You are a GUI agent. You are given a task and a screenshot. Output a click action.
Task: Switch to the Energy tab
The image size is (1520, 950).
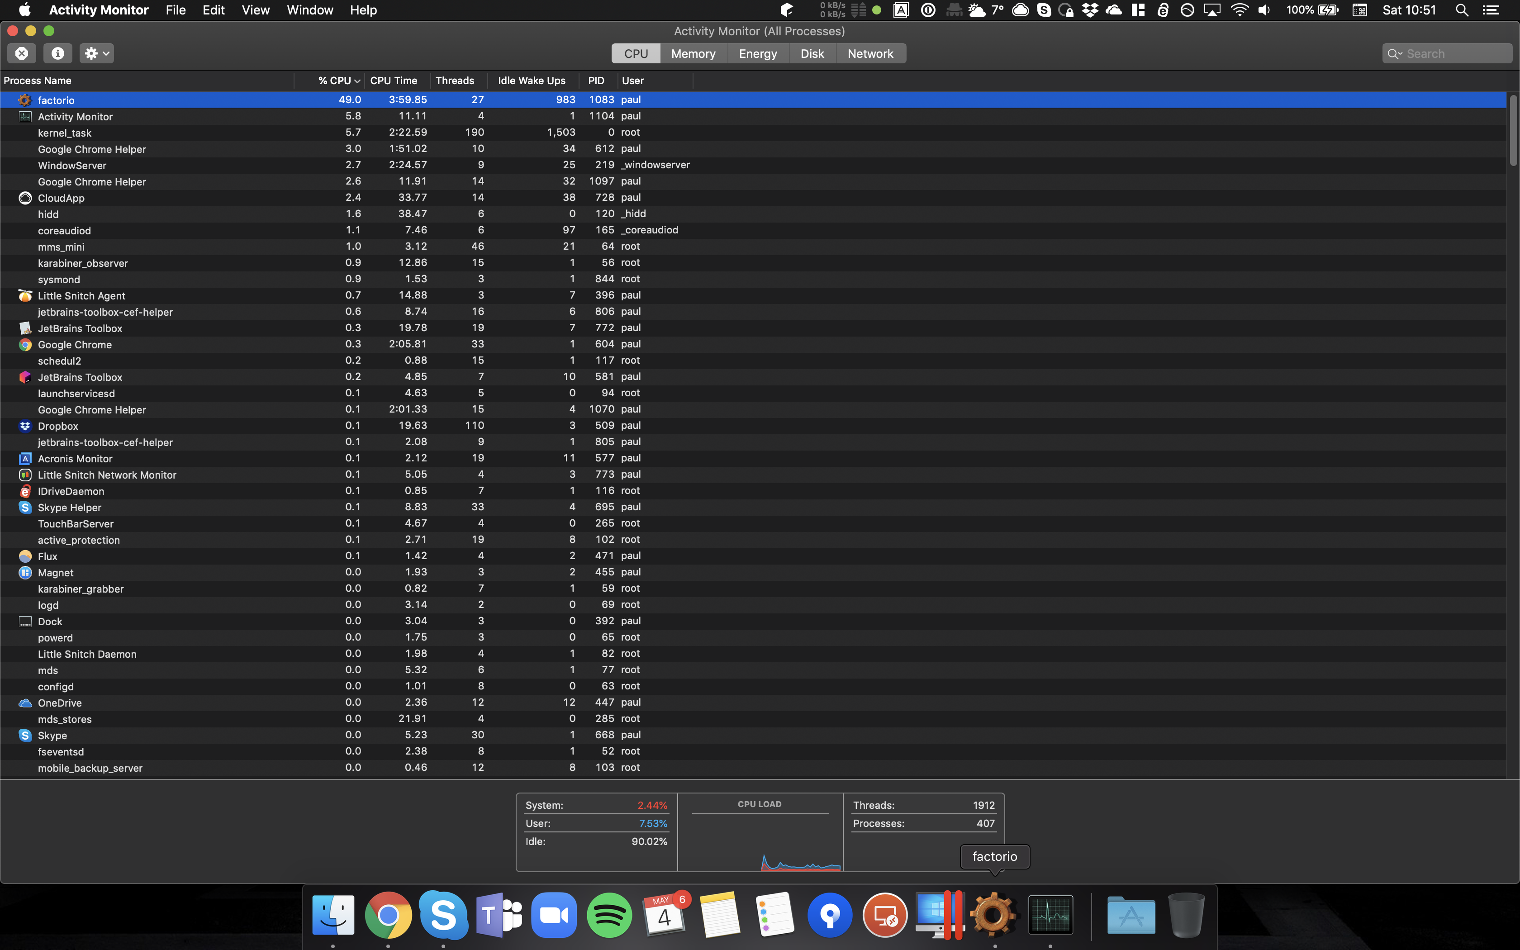758,53
